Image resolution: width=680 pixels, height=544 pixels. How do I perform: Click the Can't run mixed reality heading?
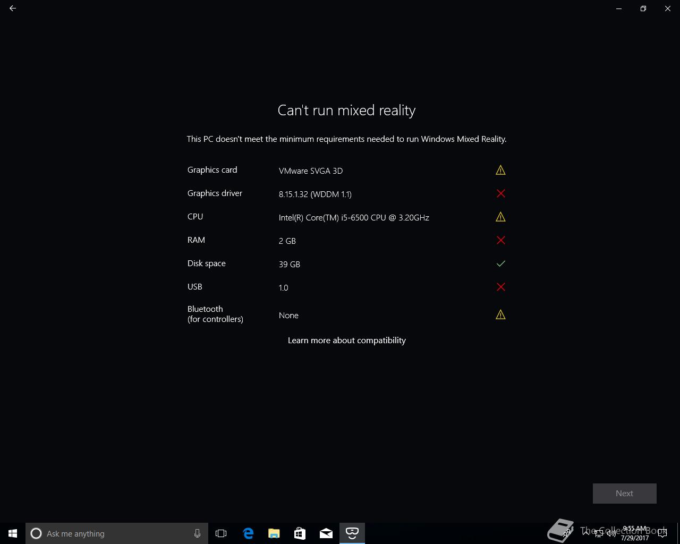click(x=346, y=110)
